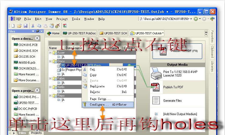The height and width of the screenshot is (135, 225).
Task: Open the Clipboard side panel
Action: click(212, 52)
